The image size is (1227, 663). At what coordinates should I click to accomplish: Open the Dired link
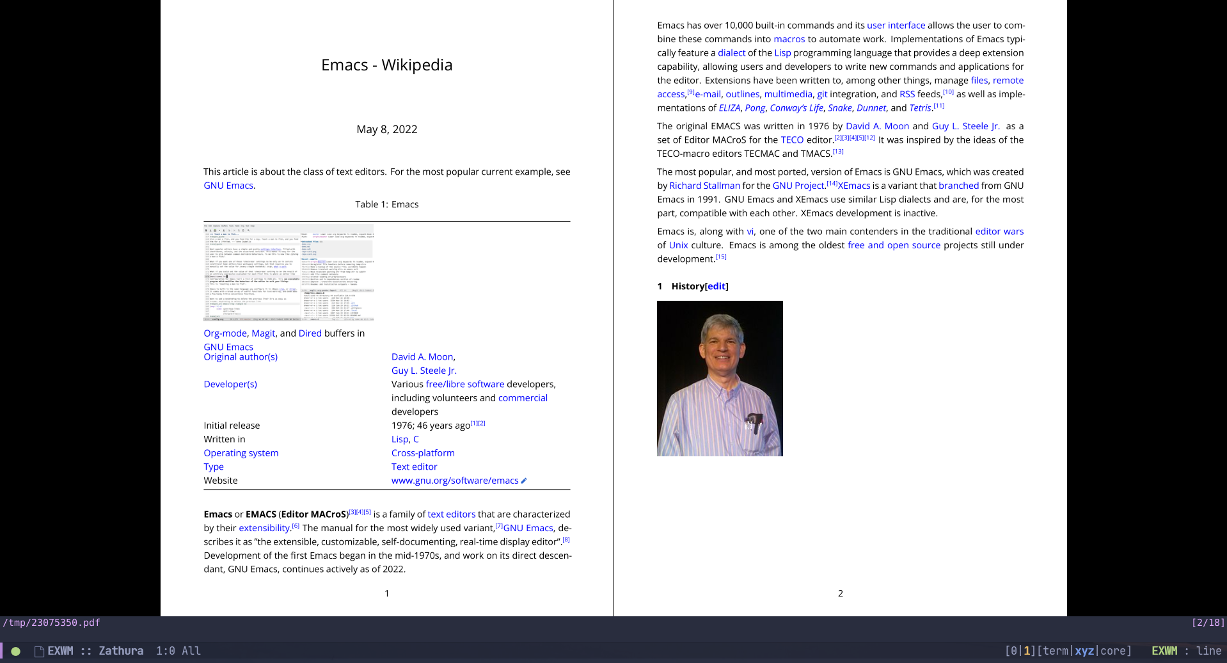coord(310,333)
